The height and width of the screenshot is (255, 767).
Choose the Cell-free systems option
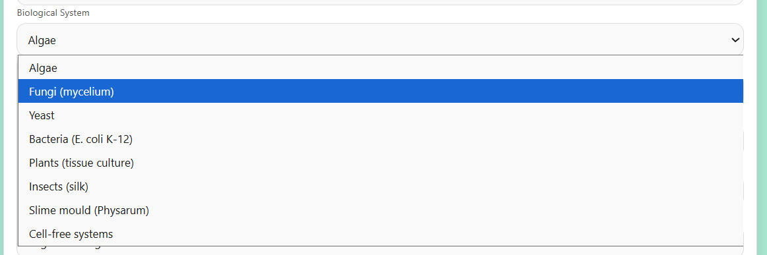(x=381, y=234)
